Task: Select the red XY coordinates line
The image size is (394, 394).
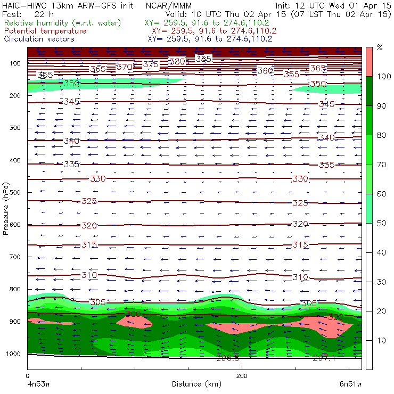Action: pyautogui.click(x=214, y=31)
